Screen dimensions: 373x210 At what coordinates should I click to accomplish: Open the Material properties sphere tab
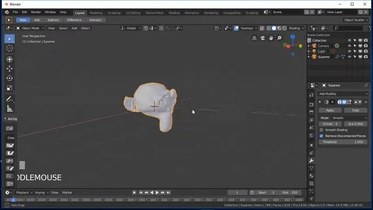tap(311, 176)
